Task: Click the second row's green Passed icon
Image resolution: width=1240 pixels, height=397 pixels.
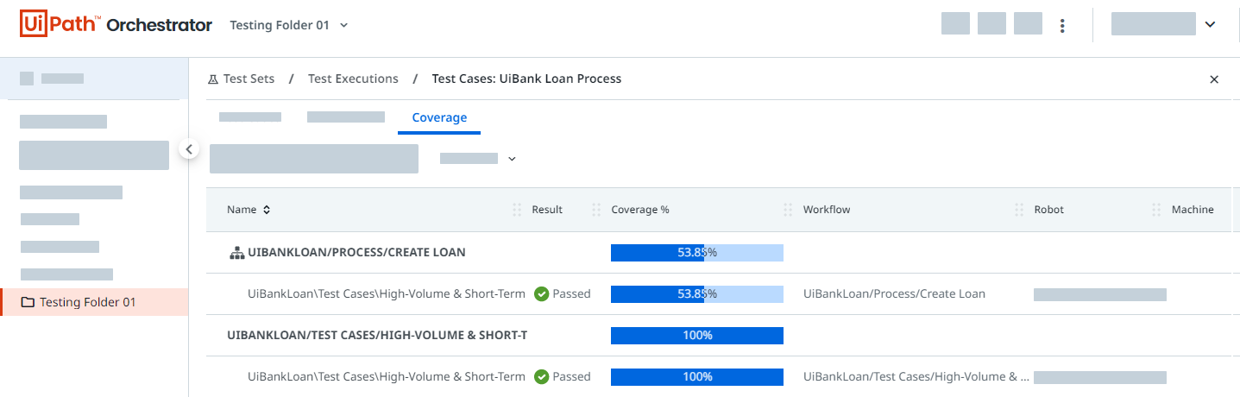Action: click(542, 377)
